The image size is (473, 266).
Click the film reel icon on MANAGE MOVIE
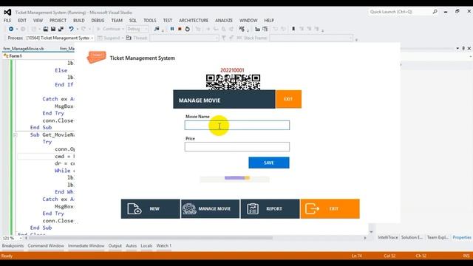[189, 208]
